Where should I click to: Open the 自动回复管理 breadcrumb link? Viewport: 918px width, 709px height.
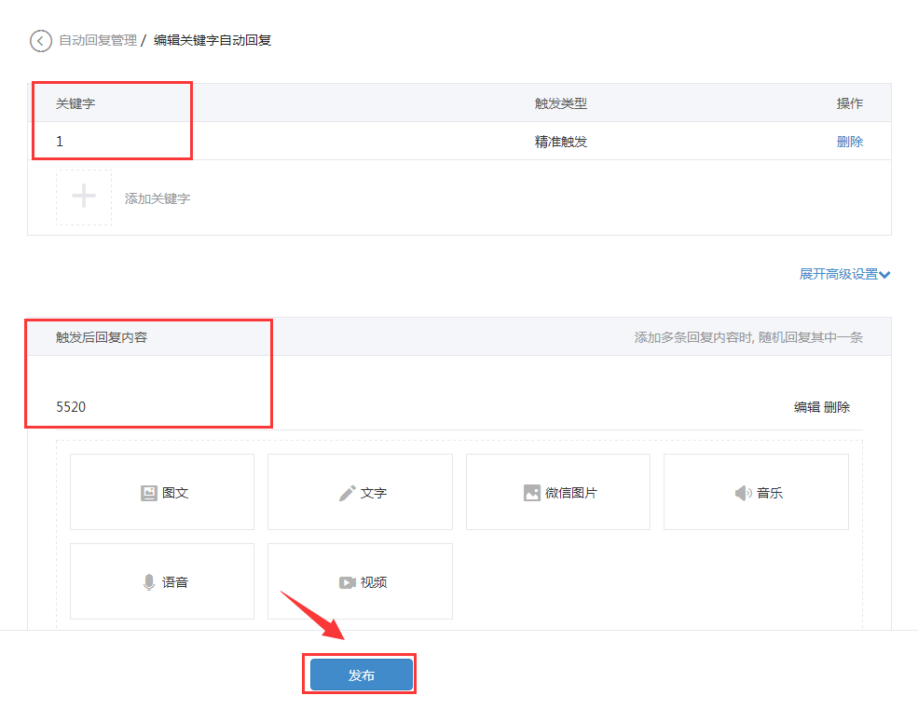(98, 40)
